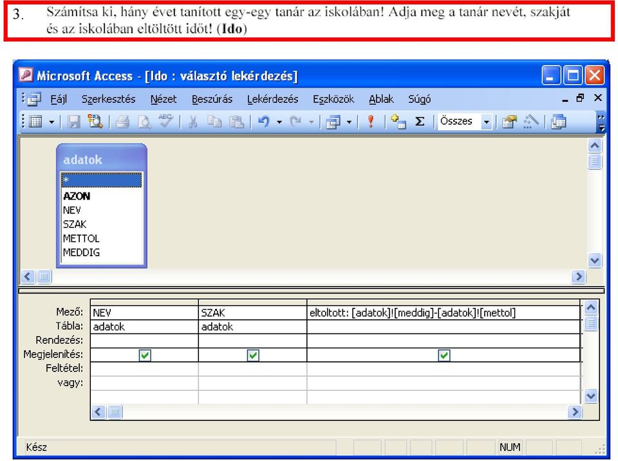
Task: Click the Datasheet View icon in the toolbar
Action: pos(35,122)
